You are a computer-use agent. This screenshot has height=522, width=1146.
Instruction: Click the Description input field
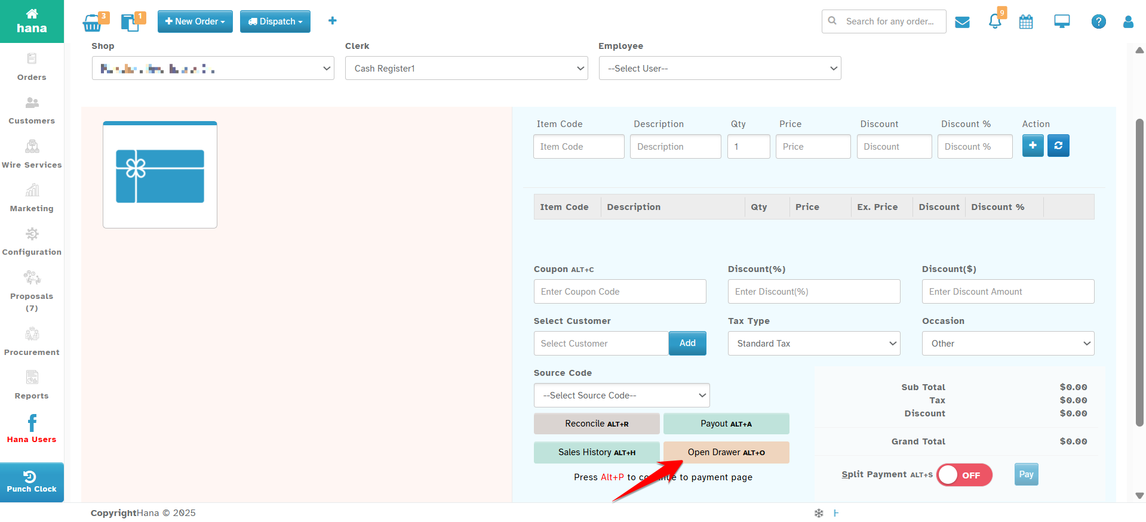(x=675, y=146)
